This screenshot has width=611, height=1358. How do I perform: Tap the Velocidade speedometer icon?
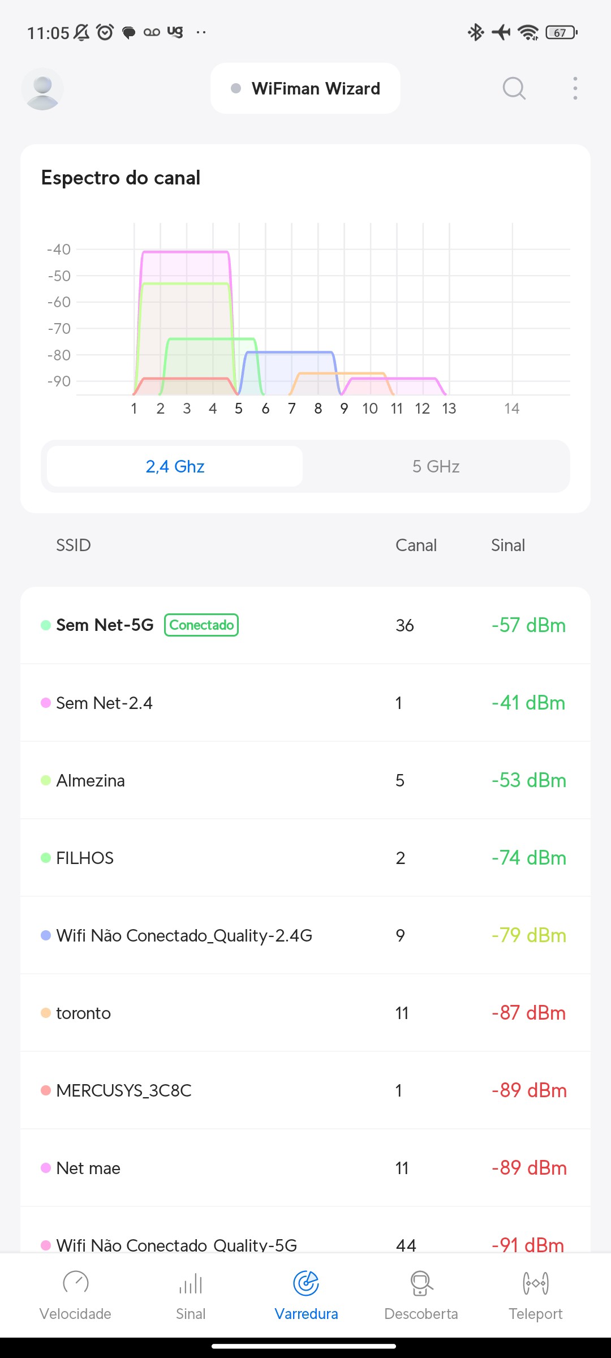pos(75,1283)
